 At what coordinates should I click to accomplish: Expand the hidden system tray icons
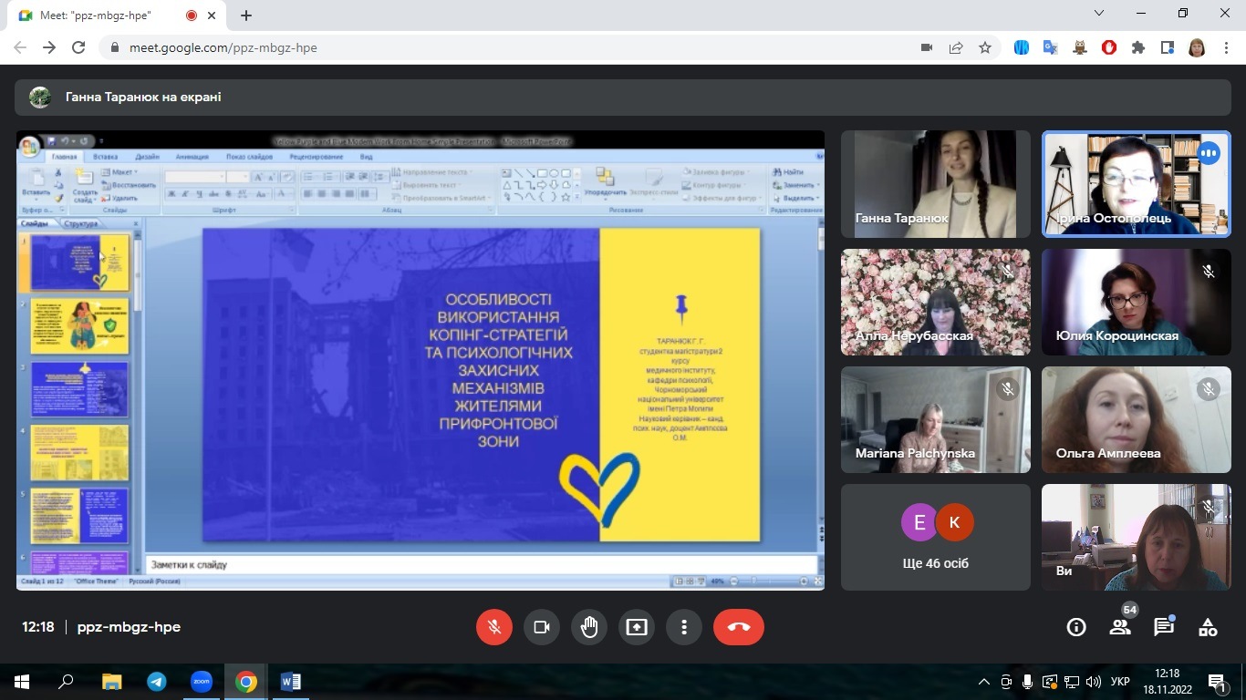[x=984, y=682]
